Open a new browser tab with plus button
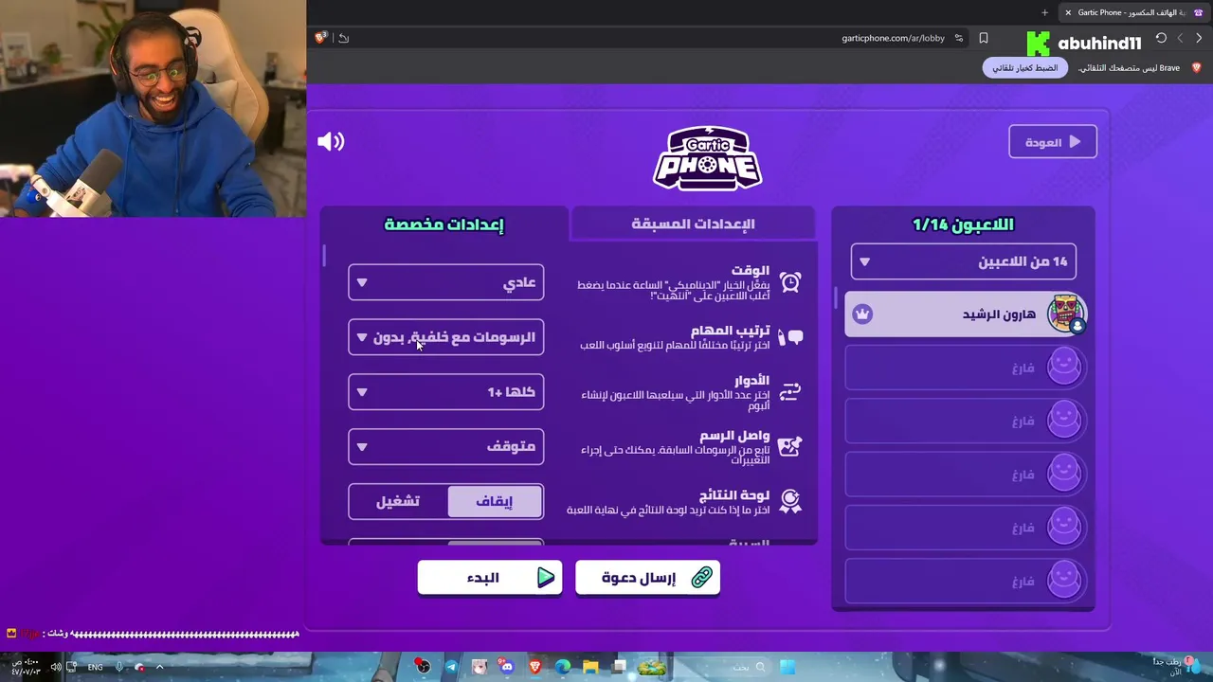 pyautogui.click(x=1044, y=12)
